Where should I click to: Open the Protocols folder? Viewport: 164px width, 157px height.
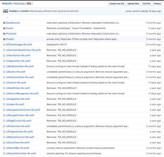tap(11, 34)
